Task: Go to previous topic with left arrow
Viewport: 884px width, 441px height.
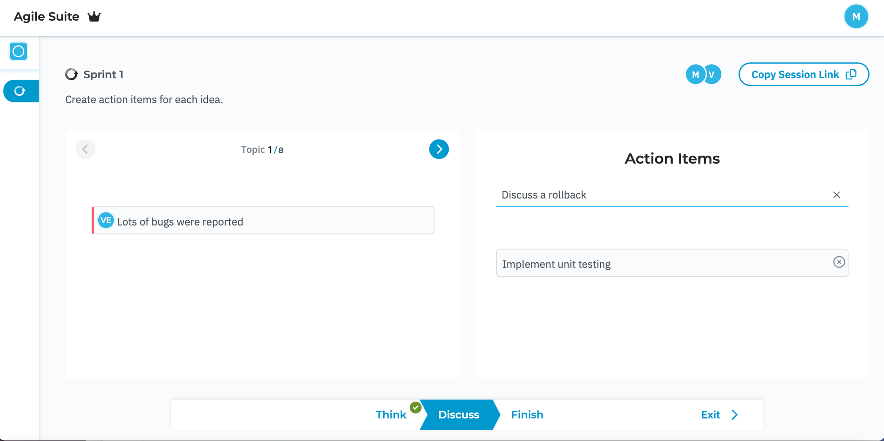Action: [x=85, y=149]
